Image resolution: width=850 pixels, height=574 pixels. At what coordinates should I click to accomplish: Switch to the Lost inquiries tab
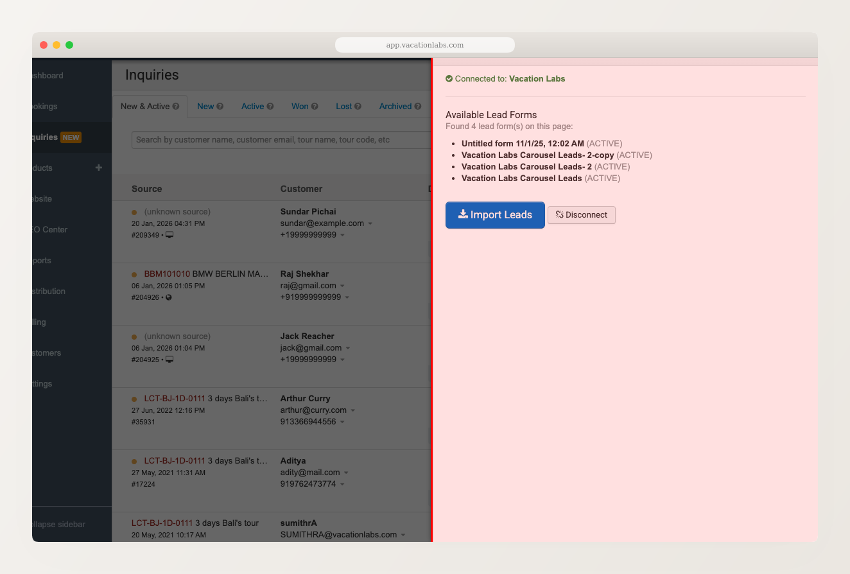pos(344,106)
